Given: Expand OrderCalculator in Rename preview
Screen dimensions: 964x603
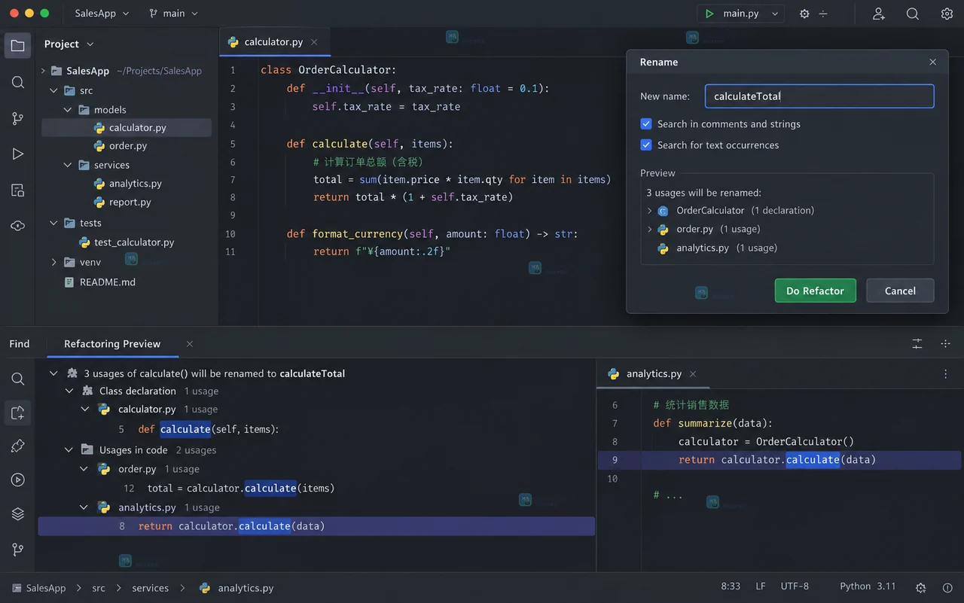Looking at the screenshot, I should (x=650, y=211).
